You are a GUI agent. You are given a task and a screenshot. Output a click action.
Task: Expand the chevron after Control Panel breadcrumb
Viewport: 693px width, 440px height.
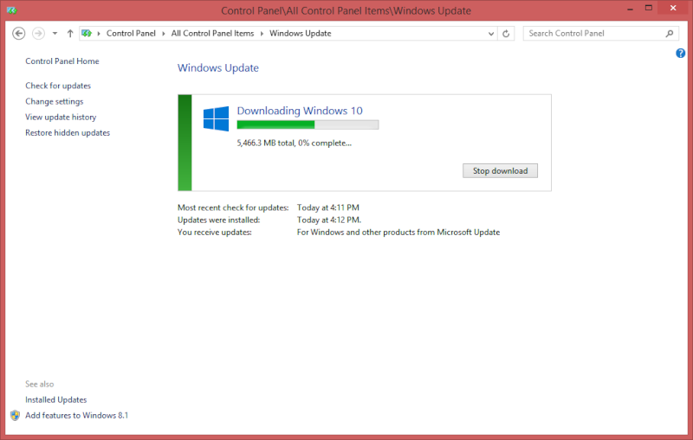coord(164,34)
